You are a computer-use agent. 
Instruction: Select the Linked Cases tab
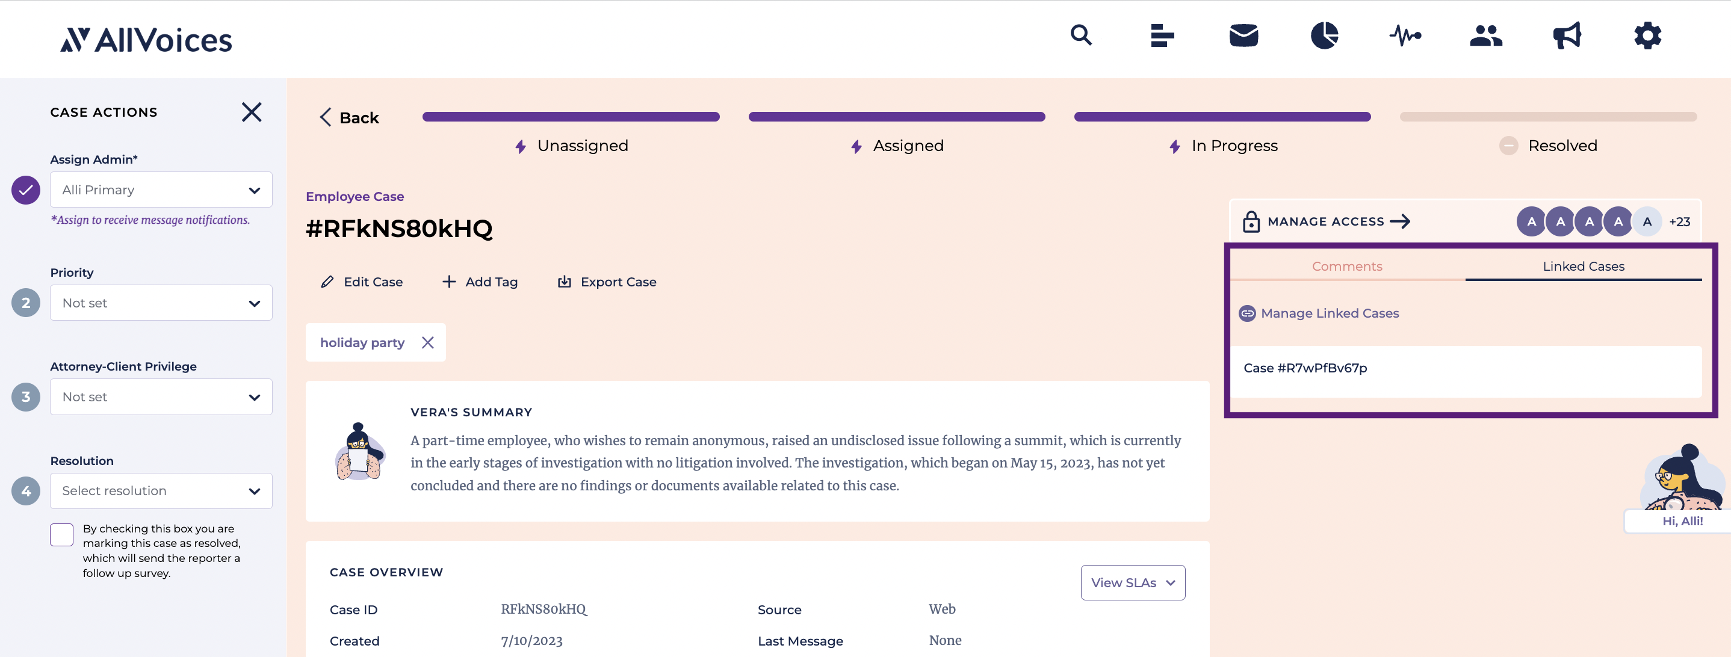pos(1583,266)
